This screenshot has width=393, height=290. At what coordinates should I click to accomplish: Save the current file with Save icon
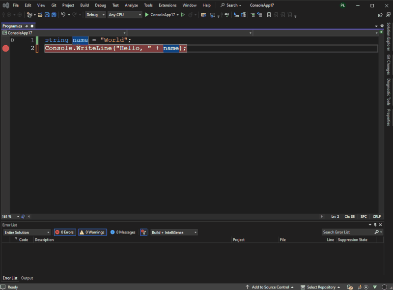47,15
